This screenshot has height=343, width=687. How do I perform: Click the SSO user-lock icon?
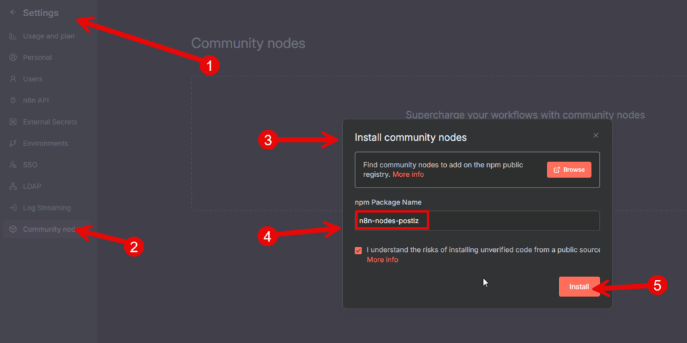[13, 165]
